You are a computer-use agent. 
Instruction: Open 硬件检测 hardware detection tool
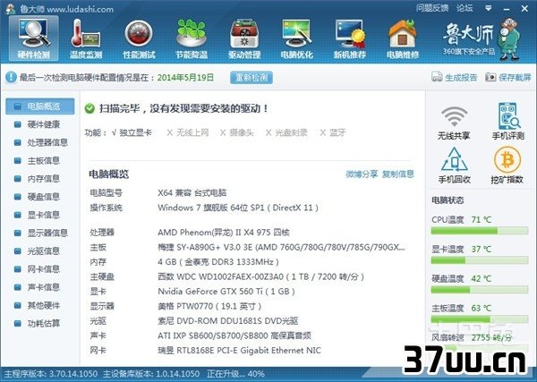tap(34, 38)
